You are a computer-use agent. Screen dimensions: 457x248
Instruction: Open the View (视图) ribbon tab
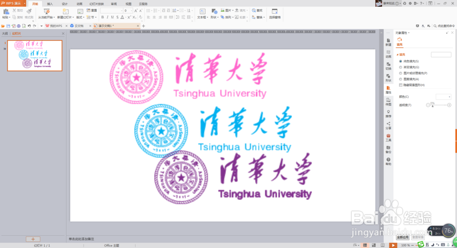click(128, 4)
